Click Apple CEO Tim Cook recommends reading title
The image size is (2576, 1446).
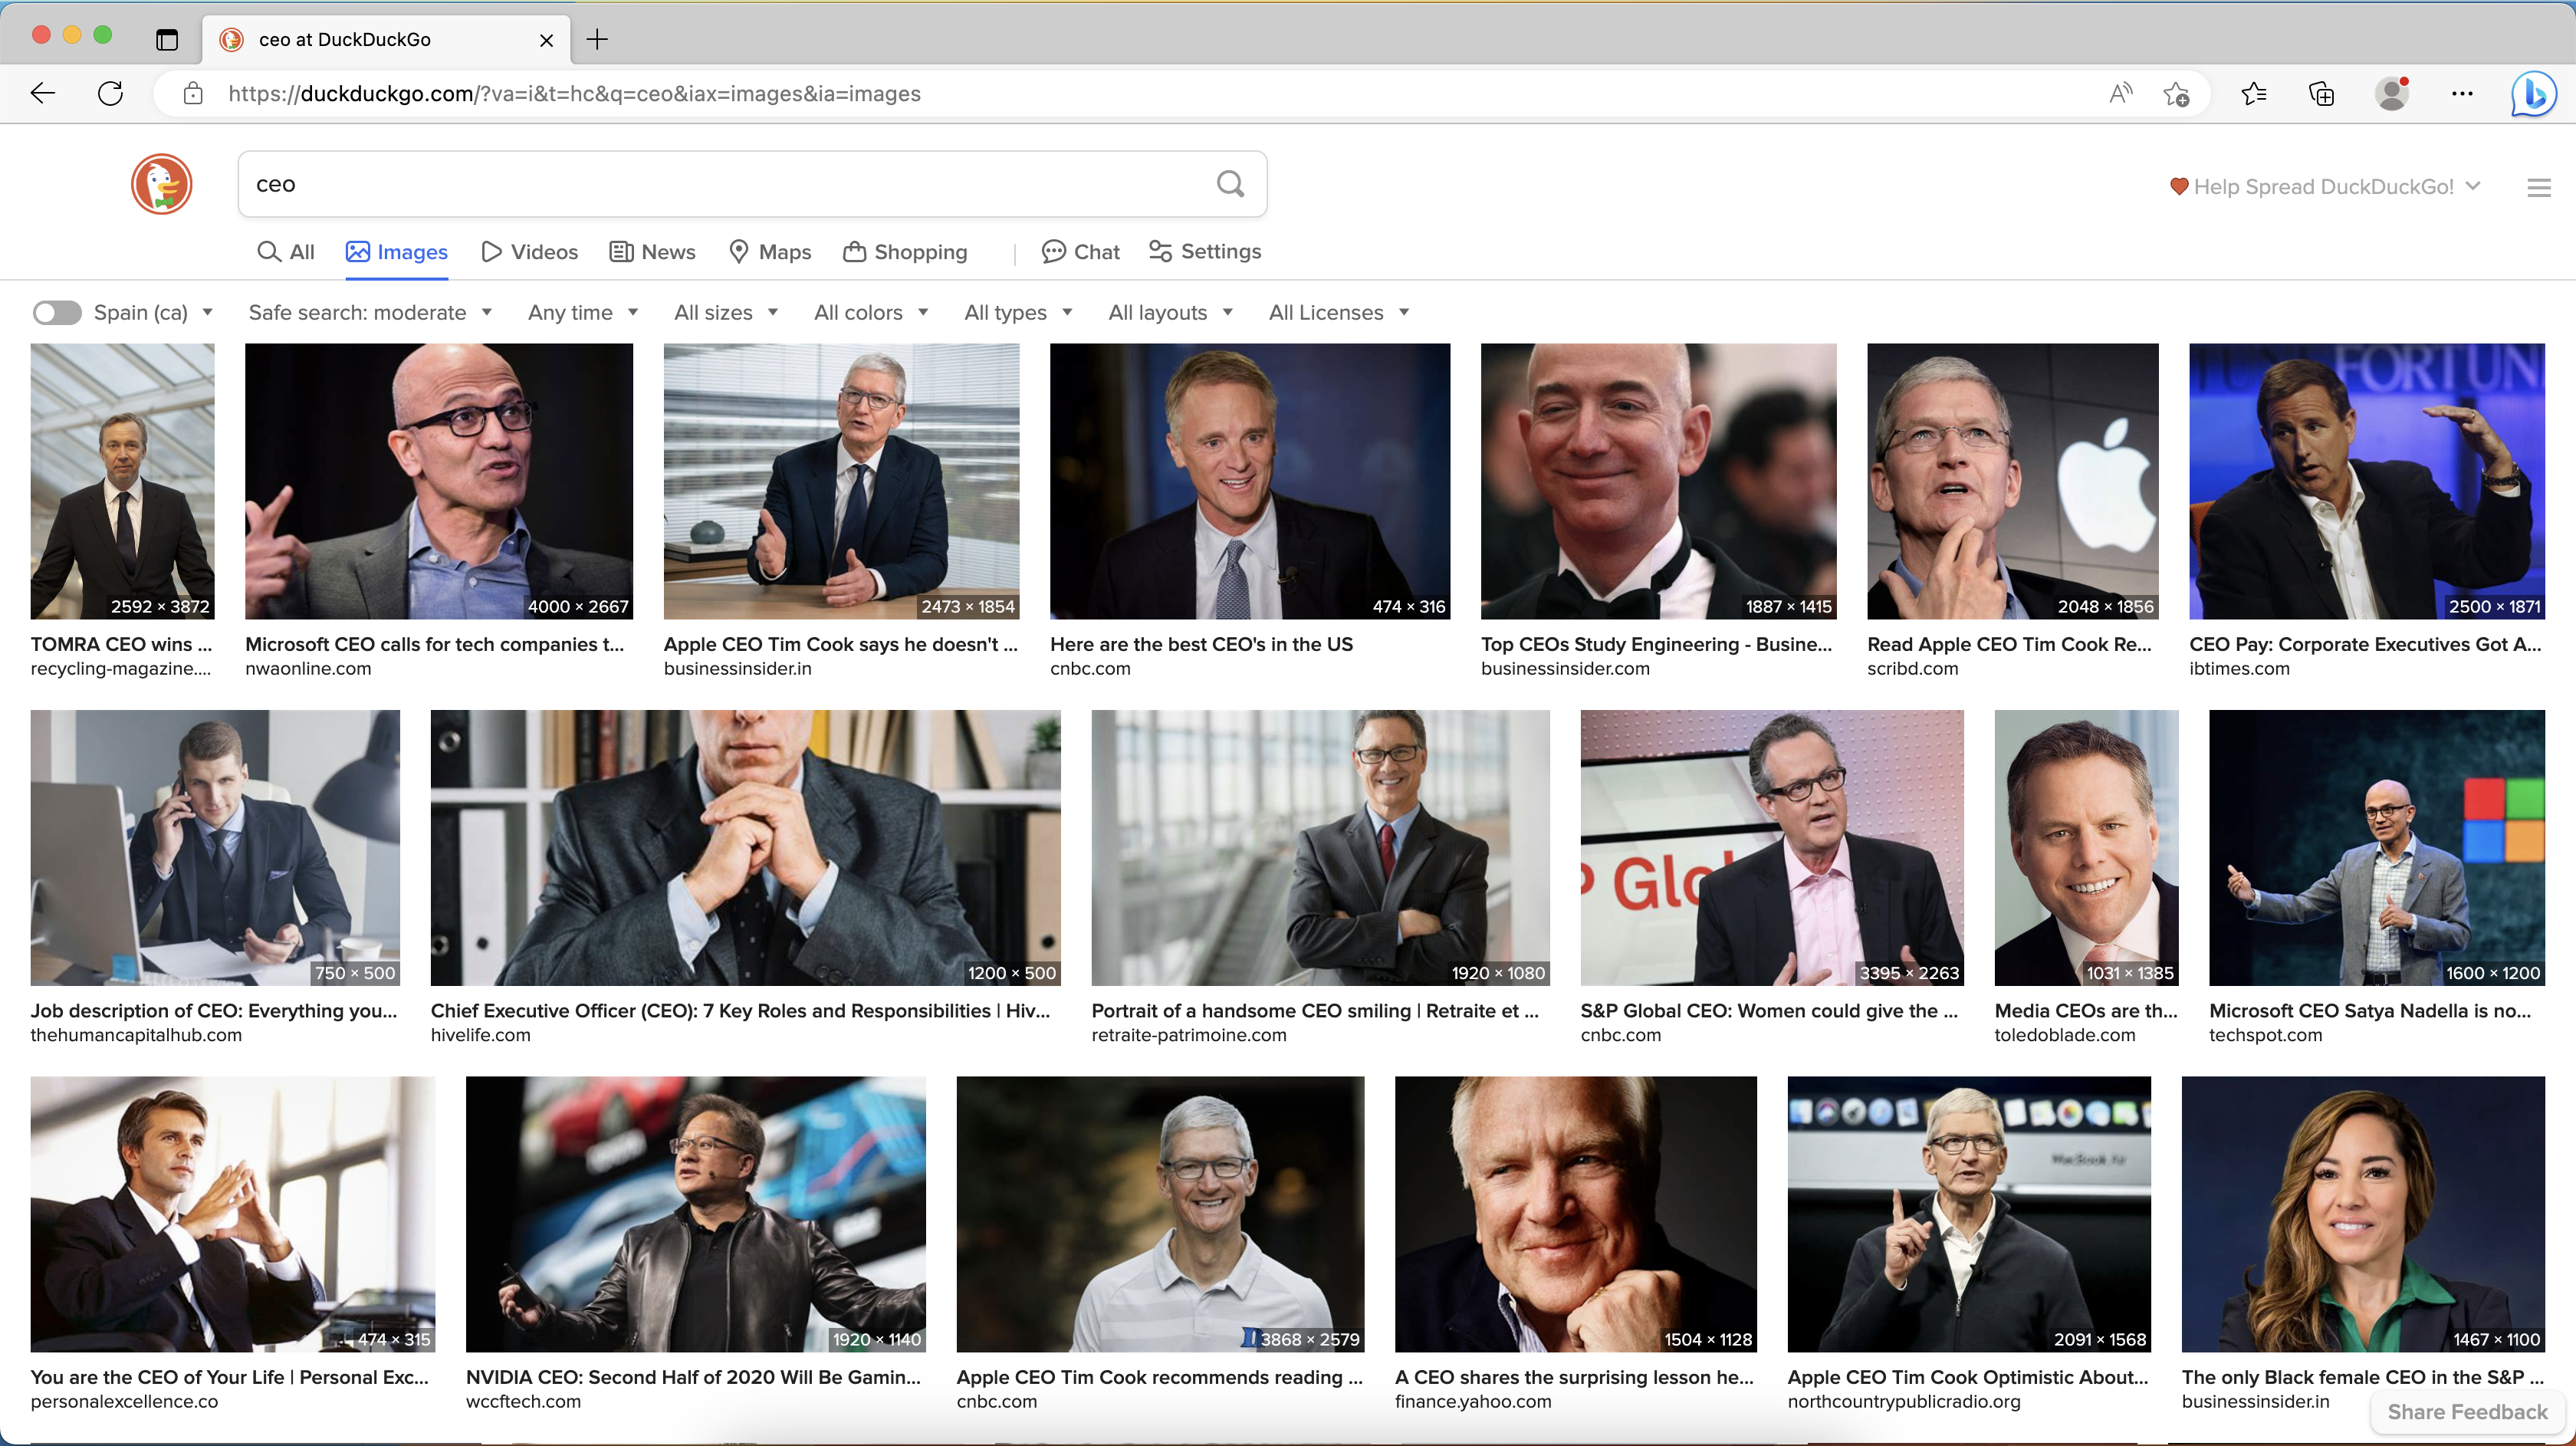pos(1160,1377)
